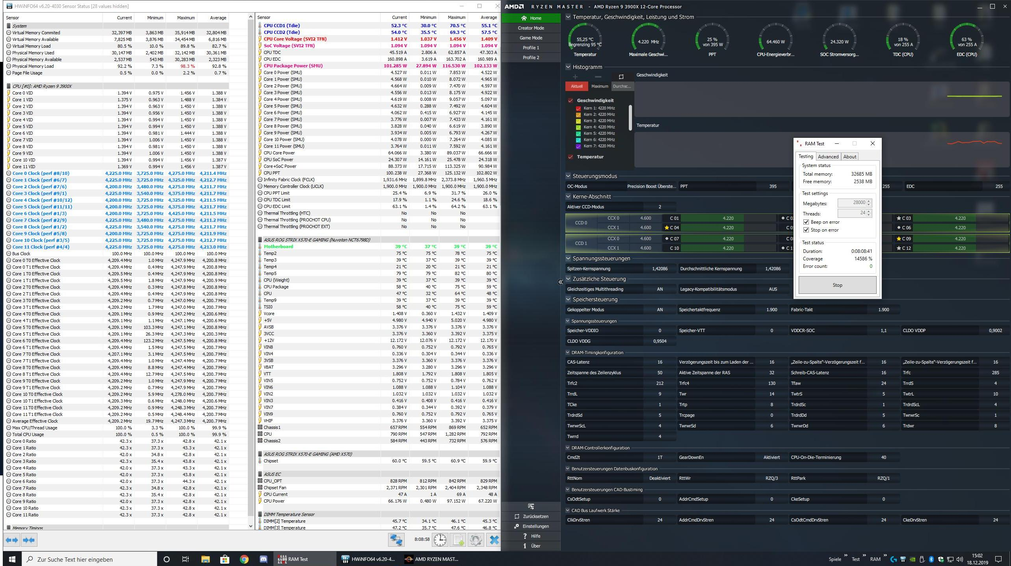Click Zurücksetzen in Ryzen Master sidebar
1011x566 pixels.
[535, 516]
